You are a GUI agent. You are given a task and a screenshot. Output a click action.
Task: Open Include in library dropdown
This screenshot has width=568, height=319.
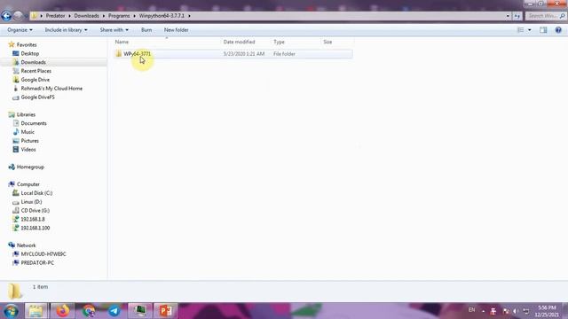[x=66, y=30]
